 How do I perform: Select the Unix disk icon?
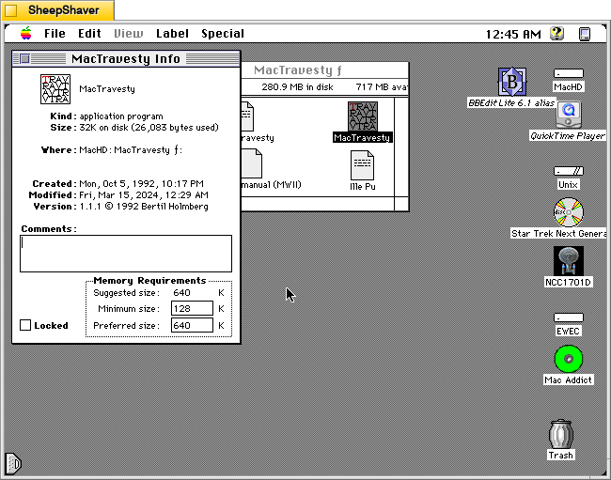coord(568,171)
